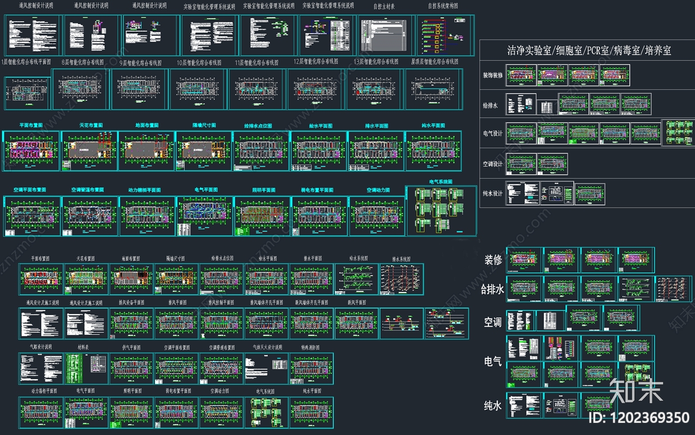The image size is (695, 435).
Task: Open the 排水系统图 schematic thumbnail
Action: [402, 279]
